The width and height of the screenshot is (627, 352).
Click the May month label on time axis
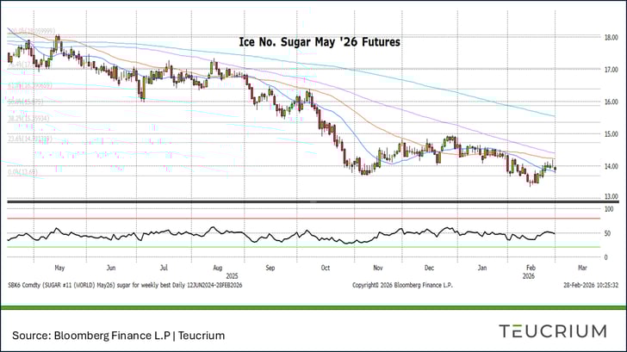click(59, 268)
